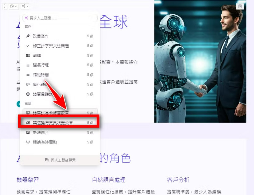
Task: Open the palette style dropdown
Action: click(13, 6)
